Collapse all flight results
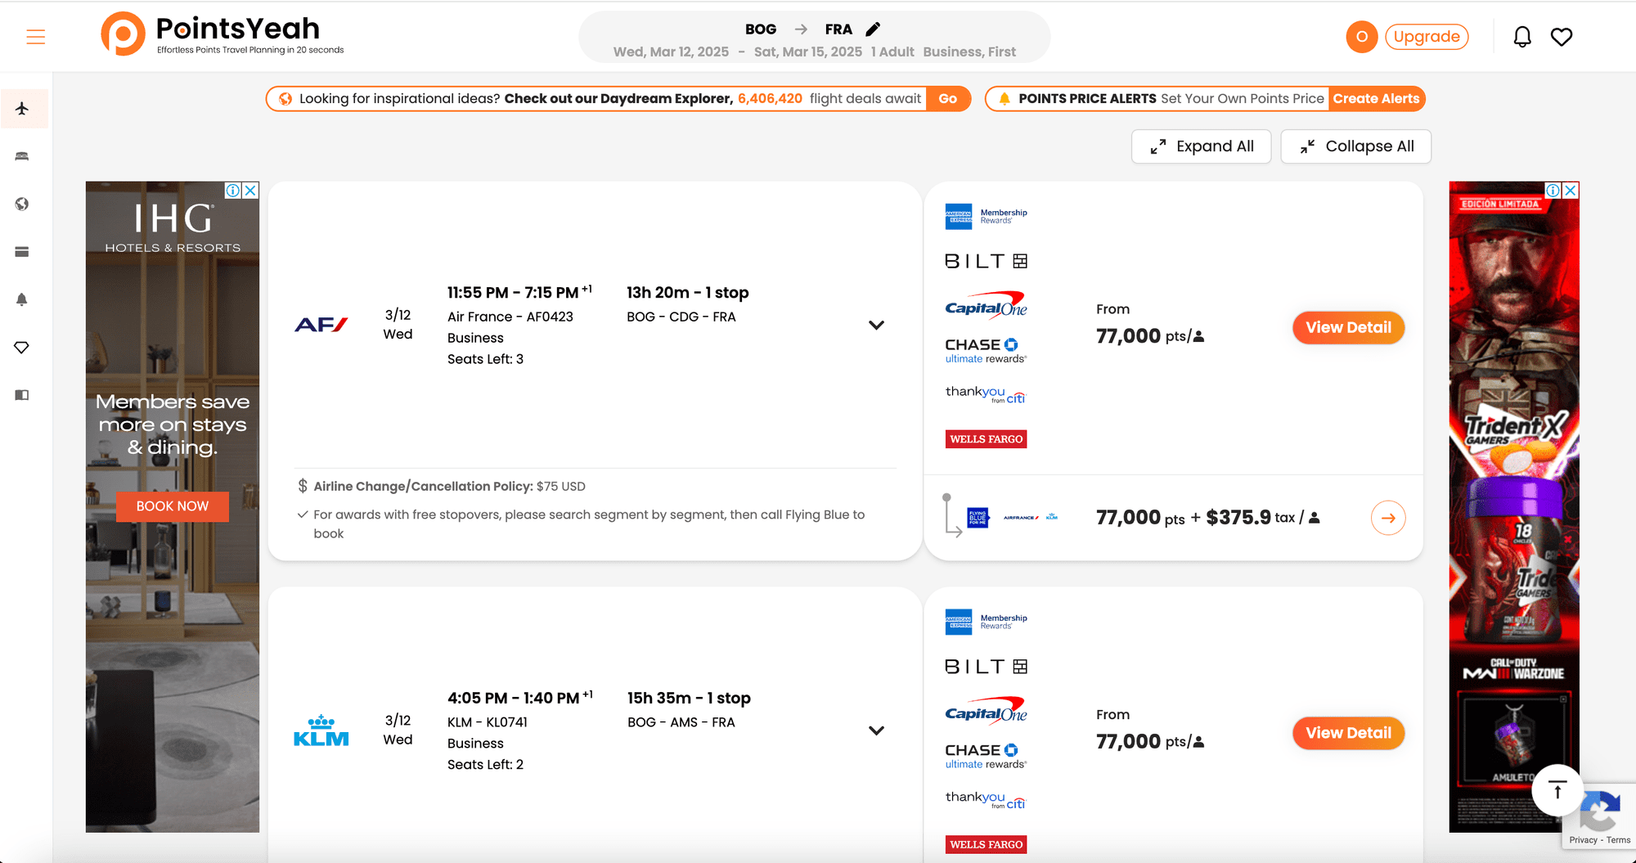This screenshot has width=1636, height=863. coord(1356,146)
